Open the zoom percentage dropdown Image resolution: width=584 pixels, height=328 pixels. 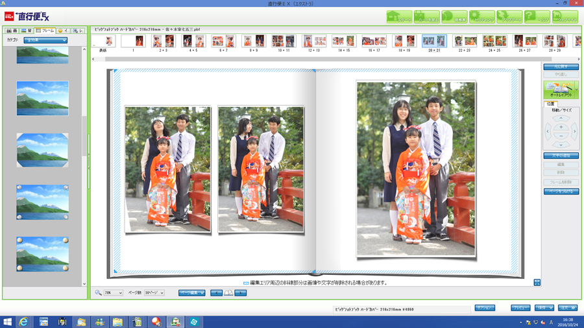click(x=113, y=293)
